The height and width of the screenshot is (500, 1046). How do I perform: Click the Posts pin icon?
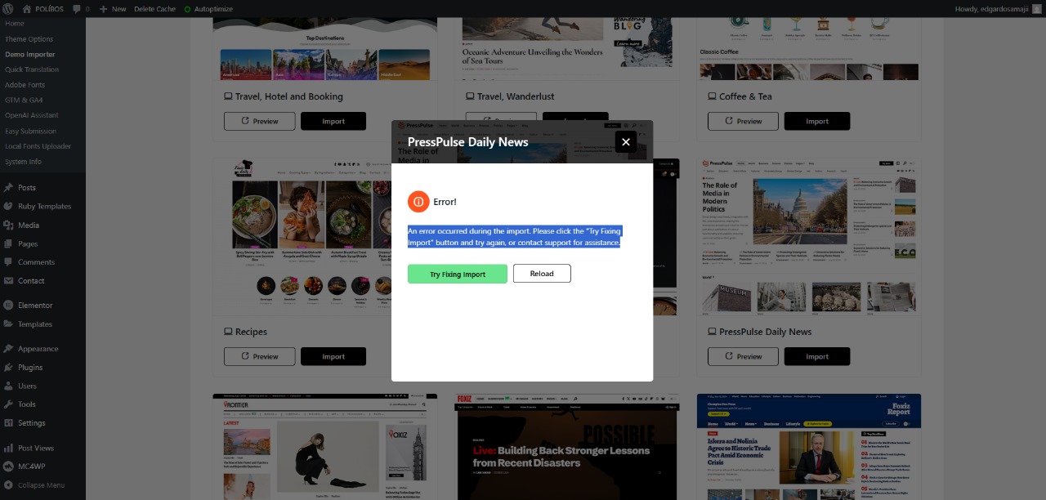click(x=8, y=188)
